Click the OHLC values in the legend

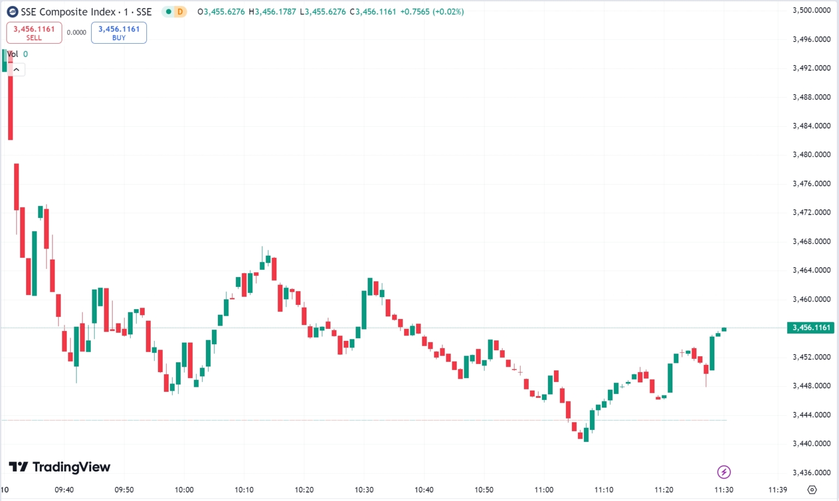point(330,11)
